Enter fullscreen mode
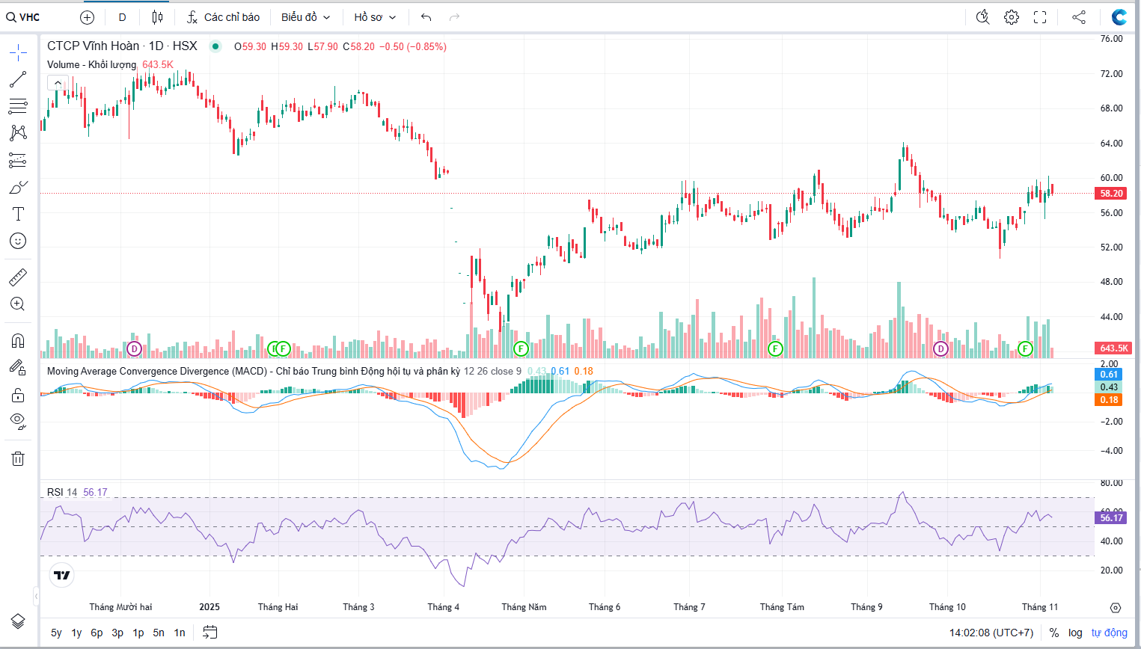Image resolution: width=1141 pixels, height=649 pixels. [x=1040, y=17]
